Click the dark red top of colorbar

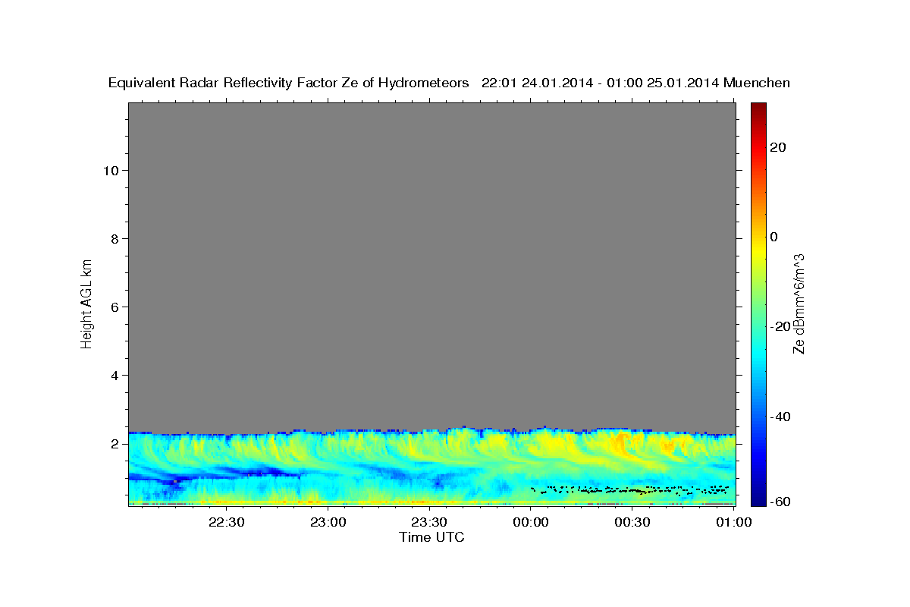pyautogui.click(x=758, y=108)
